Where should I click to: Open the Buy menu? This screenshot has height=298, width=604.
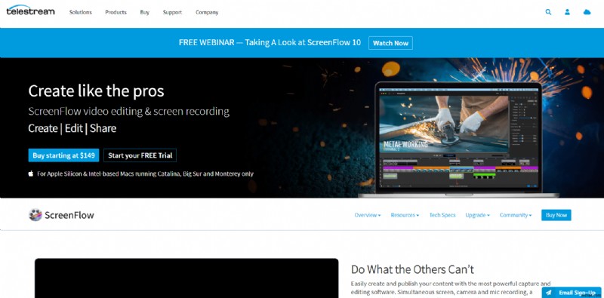point(144,12)
